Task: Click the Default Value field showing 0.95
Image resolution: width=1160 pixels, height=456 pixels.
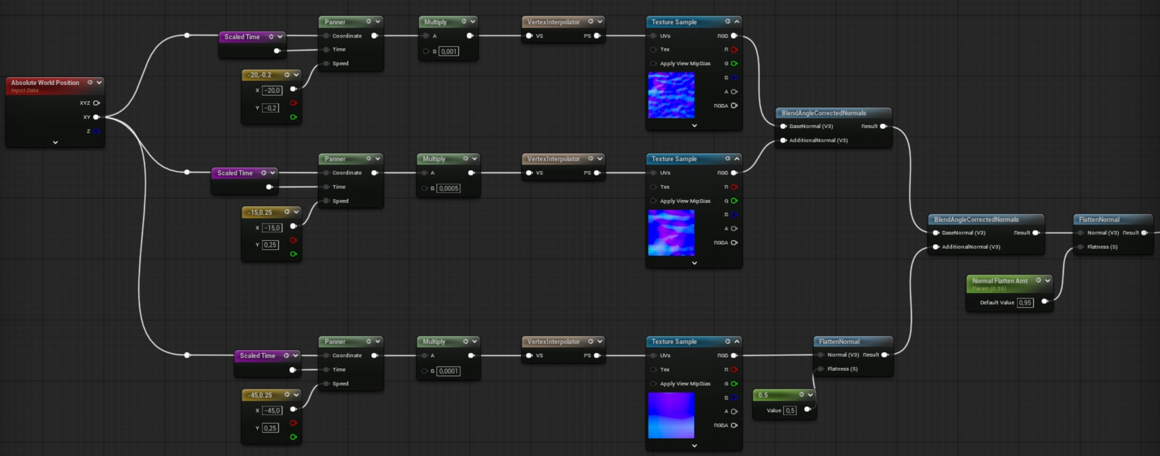Action: [1025, 303]
